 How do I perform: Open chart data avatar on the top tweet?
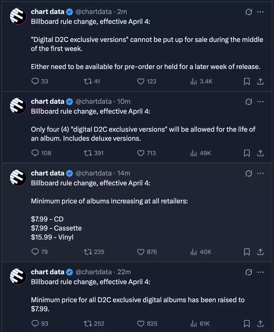click(x=18, y=16)
